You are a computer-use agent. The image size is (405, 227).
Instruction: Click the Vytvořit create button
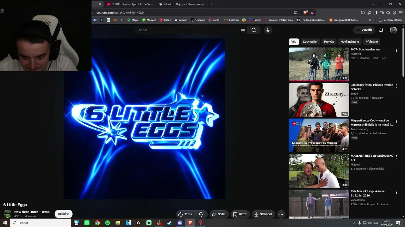point(364,30)
